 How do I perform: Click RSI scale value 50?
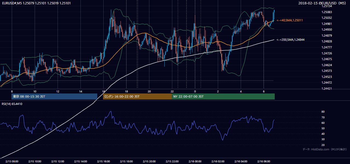coord(323,128)
